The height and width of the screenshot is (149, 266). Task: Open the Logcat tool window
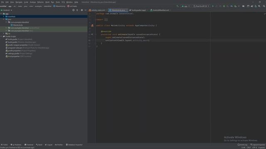click(49, 145)
